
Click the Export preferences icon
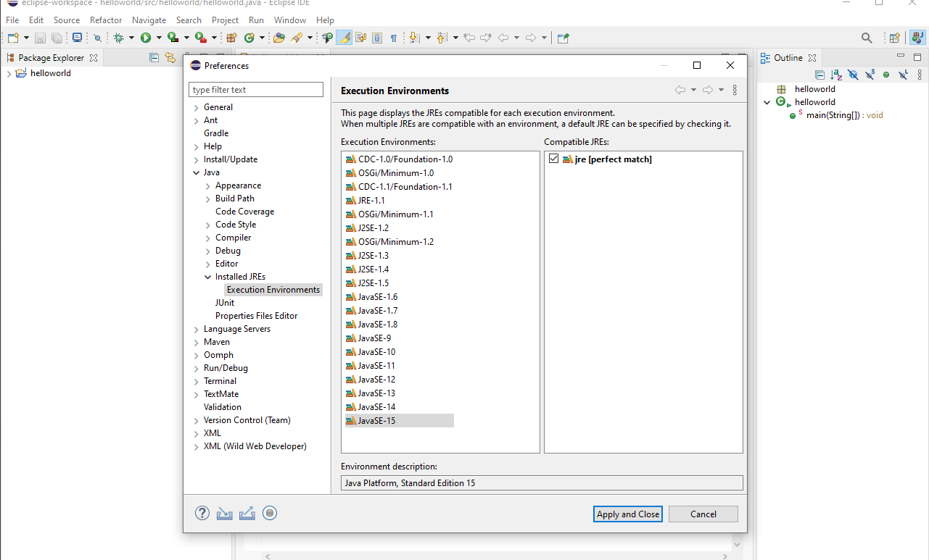[x=247, y=513]
